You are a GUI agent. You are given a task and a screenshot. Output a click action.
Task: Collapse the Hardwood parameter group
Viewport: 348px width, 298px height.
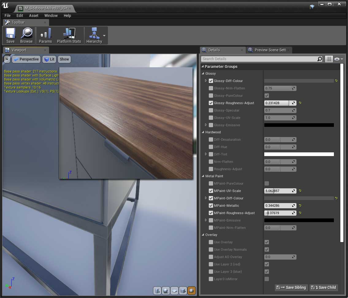[x=203, y=132]
